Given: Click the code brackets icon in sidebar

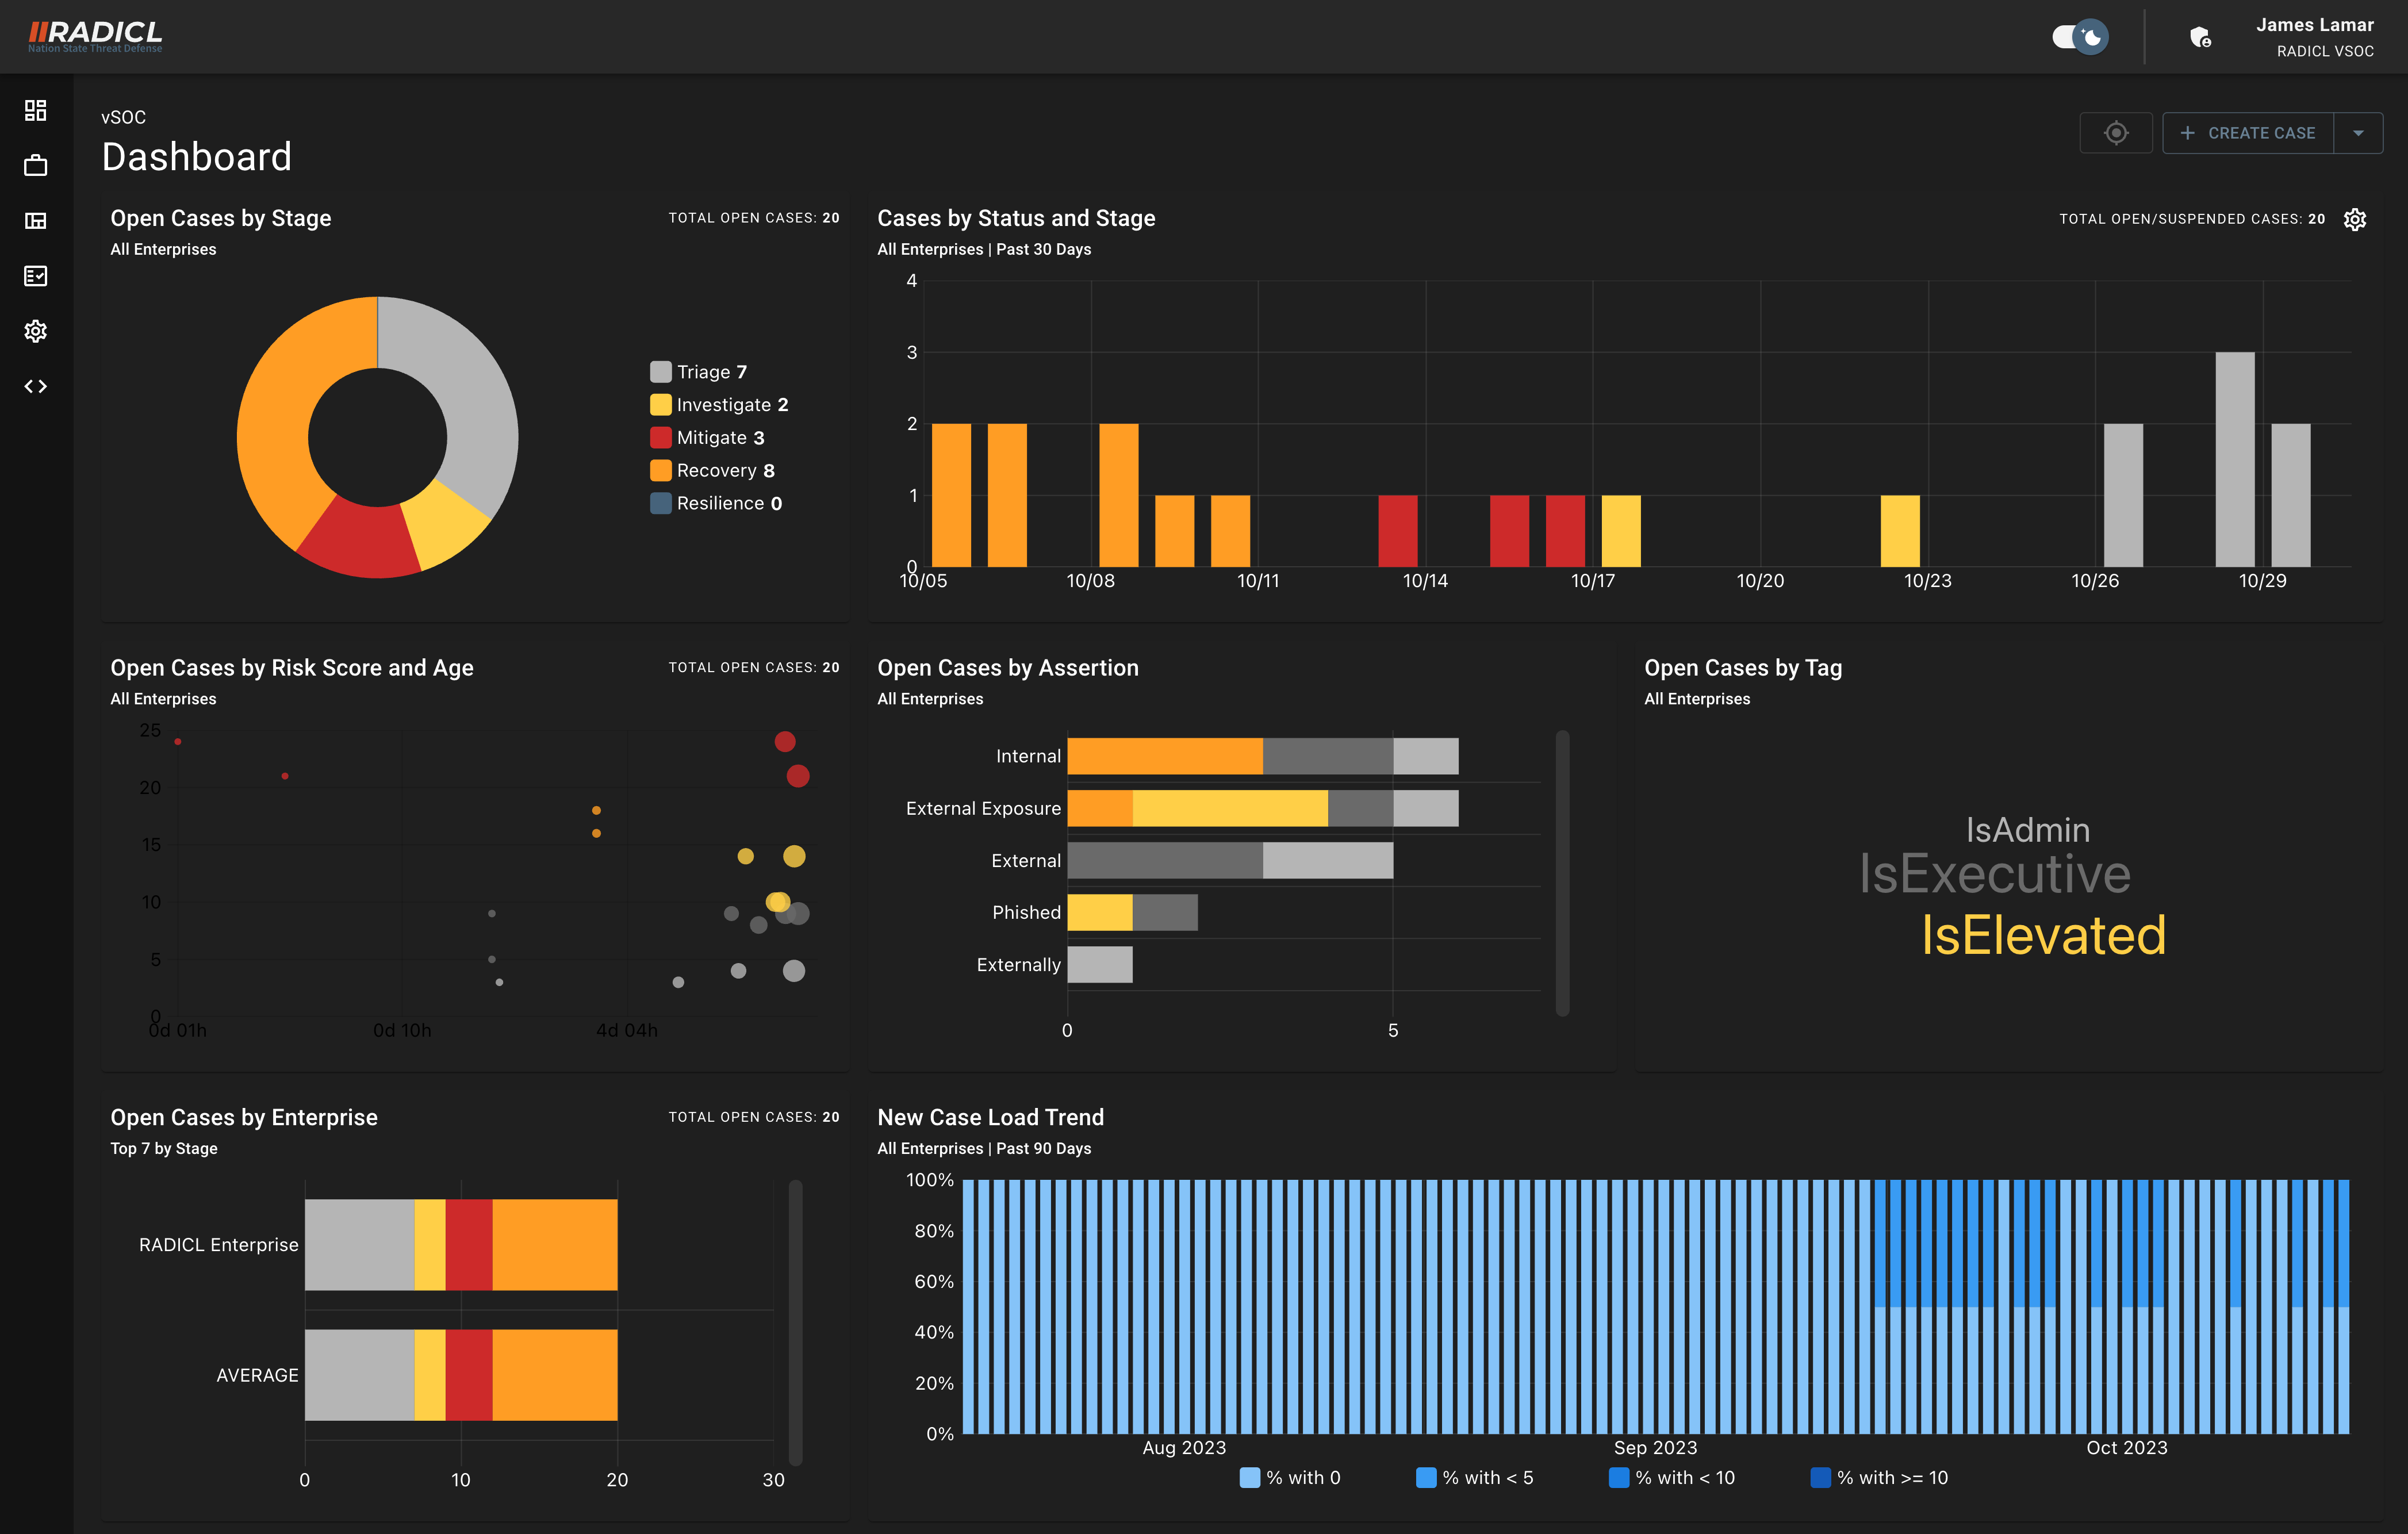Looking at the screenshot, I should pyautogui.click(x=35, y=386).
